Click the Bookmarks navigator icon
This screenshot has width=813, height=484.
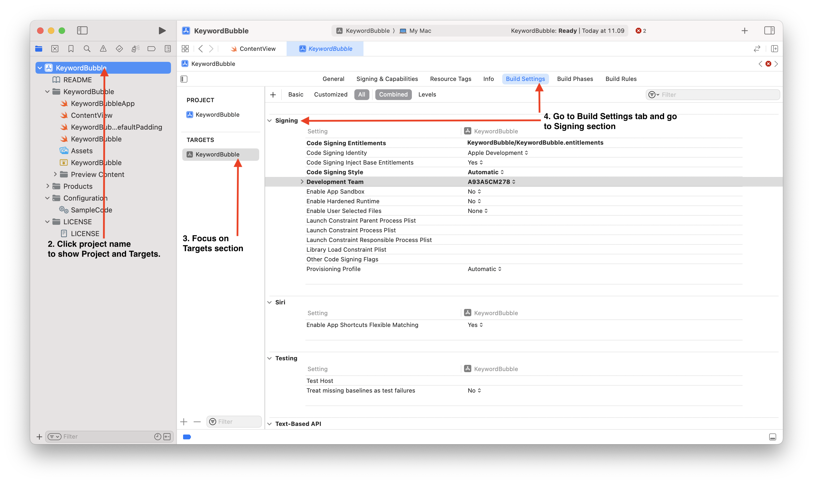tap(71, 48)
